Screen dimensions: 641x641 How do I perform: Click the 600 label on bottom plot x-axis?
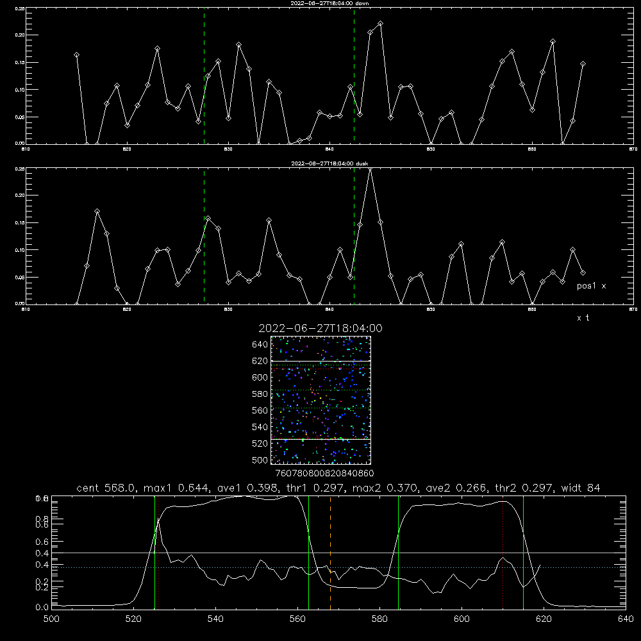(x=462, y=619)
